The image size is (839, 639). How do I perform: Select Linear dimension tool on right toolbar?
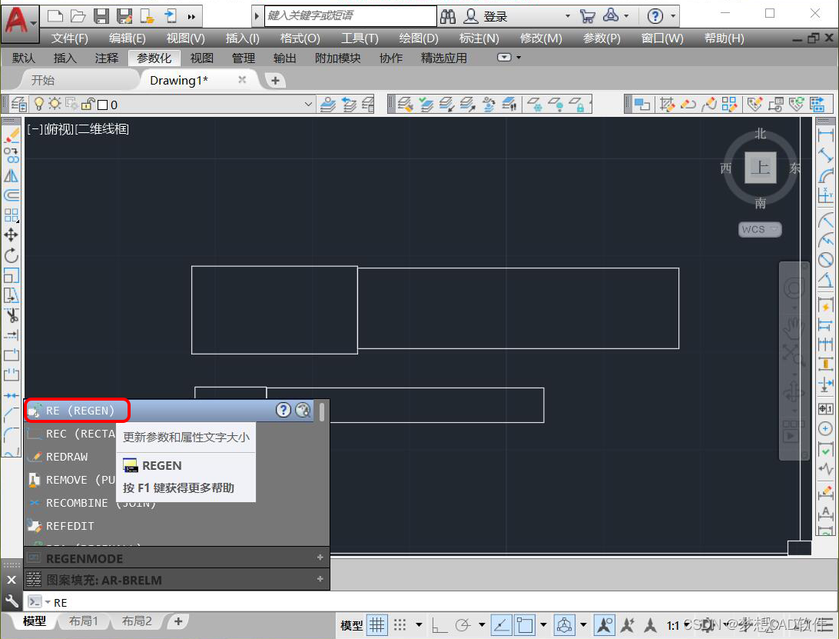(x=826, y=136)
